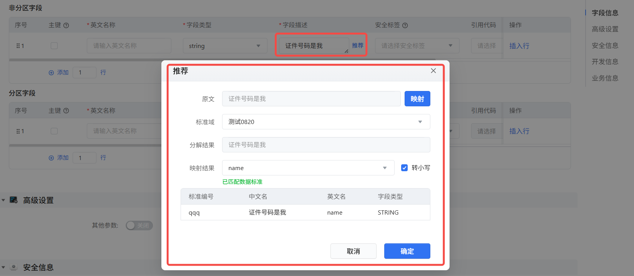The image size is (634, 276).
Task: Click 英文名称 input in 非分区字段 row
Action: pyautogui.click(x=129, y=46)
